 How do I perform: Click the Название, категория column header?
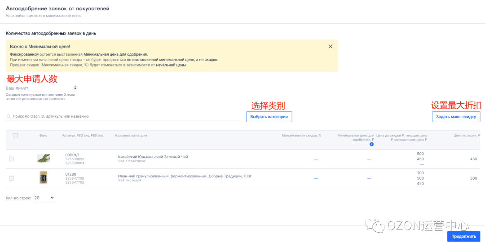pos(131,136)
